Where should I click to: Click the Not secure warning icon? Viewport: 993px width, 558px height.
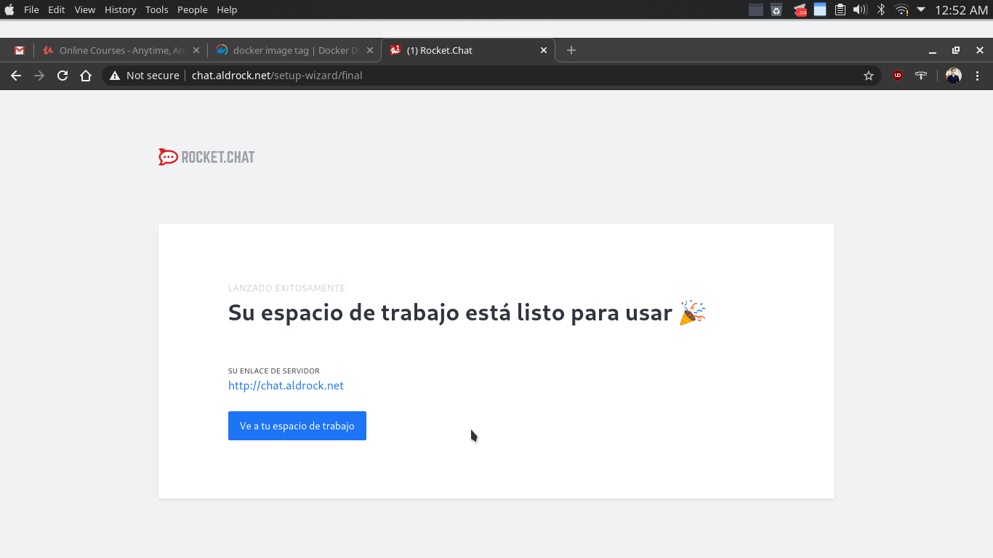(x=115, y=76)
